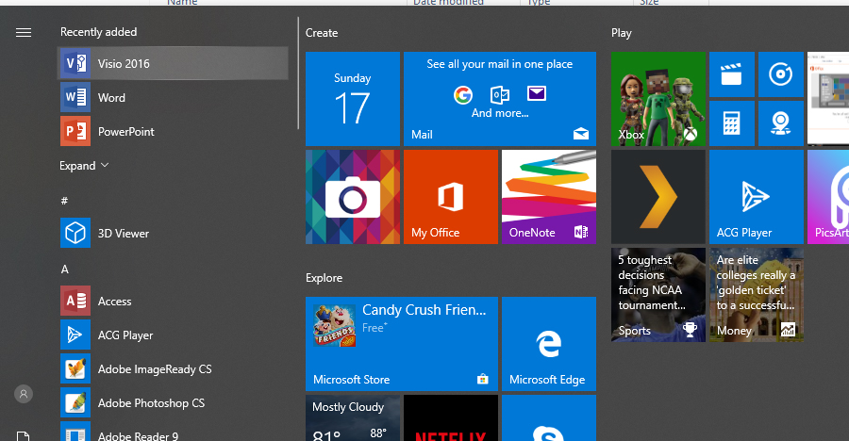This screenshot has height=441, width=849.
Task: Open the Skype tile
Action: [x=548, y=417]
